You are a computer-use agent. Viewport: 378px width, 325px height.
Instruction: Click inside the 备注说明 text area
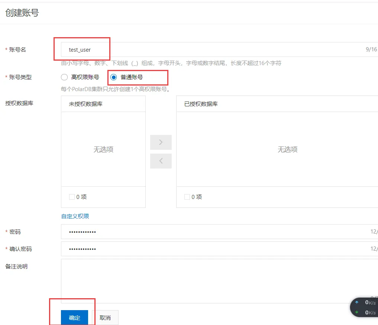coord(219,281)
